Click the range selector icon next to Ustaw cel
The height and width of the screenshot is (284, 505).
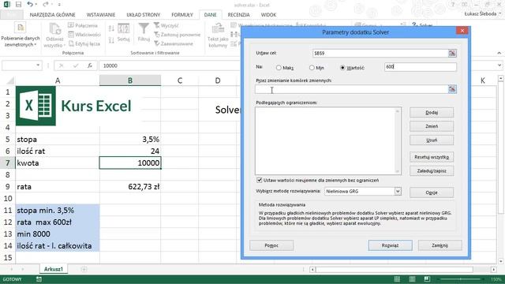coord(452,53)
